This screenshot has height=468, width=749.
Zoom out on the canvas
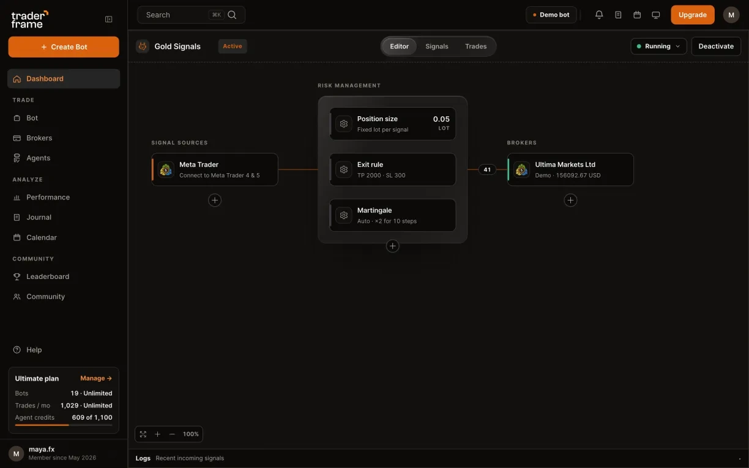pyautogui.click(x=172, y=434)
